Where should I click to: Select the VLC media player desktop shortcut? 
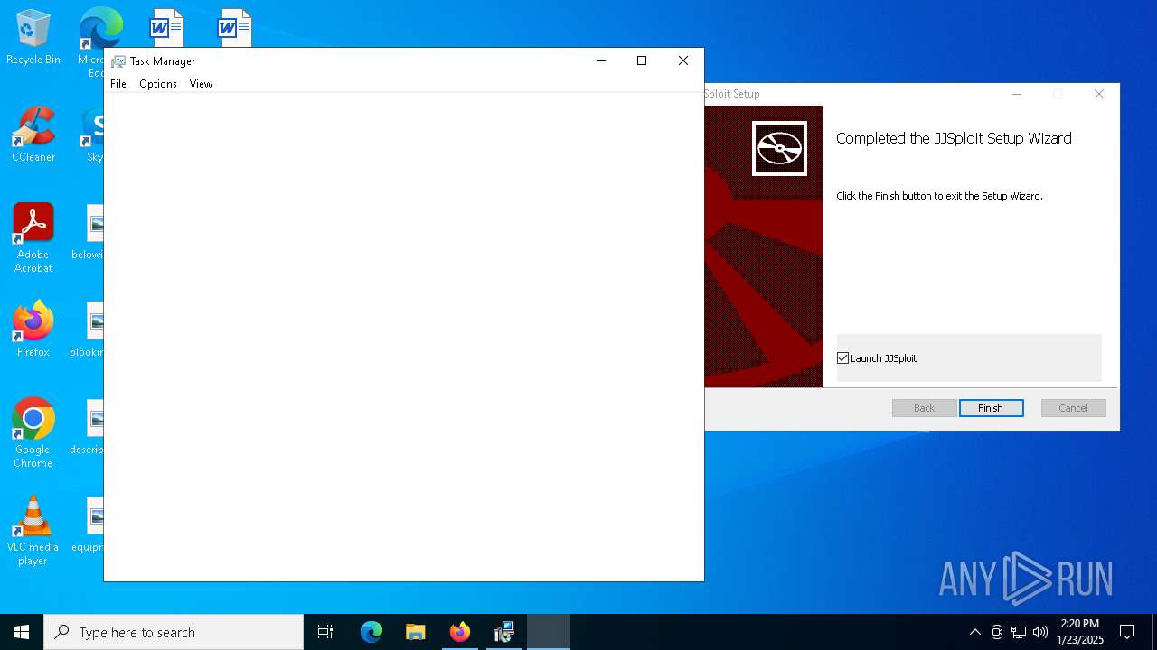(x=33, y=531)
